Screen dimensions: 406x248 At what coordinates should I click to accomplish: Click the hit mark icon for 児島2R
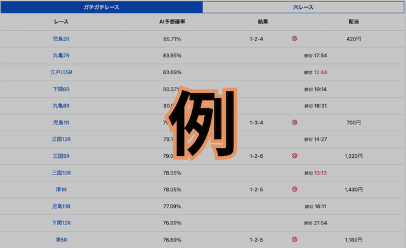click(294, 39)
